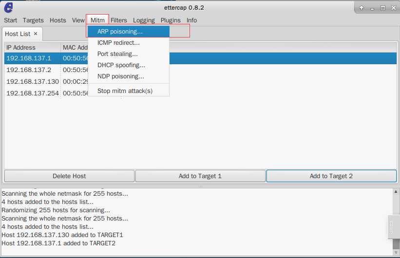Select host 192.168.137.254 row

pyautogui.click(x=200, y=93)
